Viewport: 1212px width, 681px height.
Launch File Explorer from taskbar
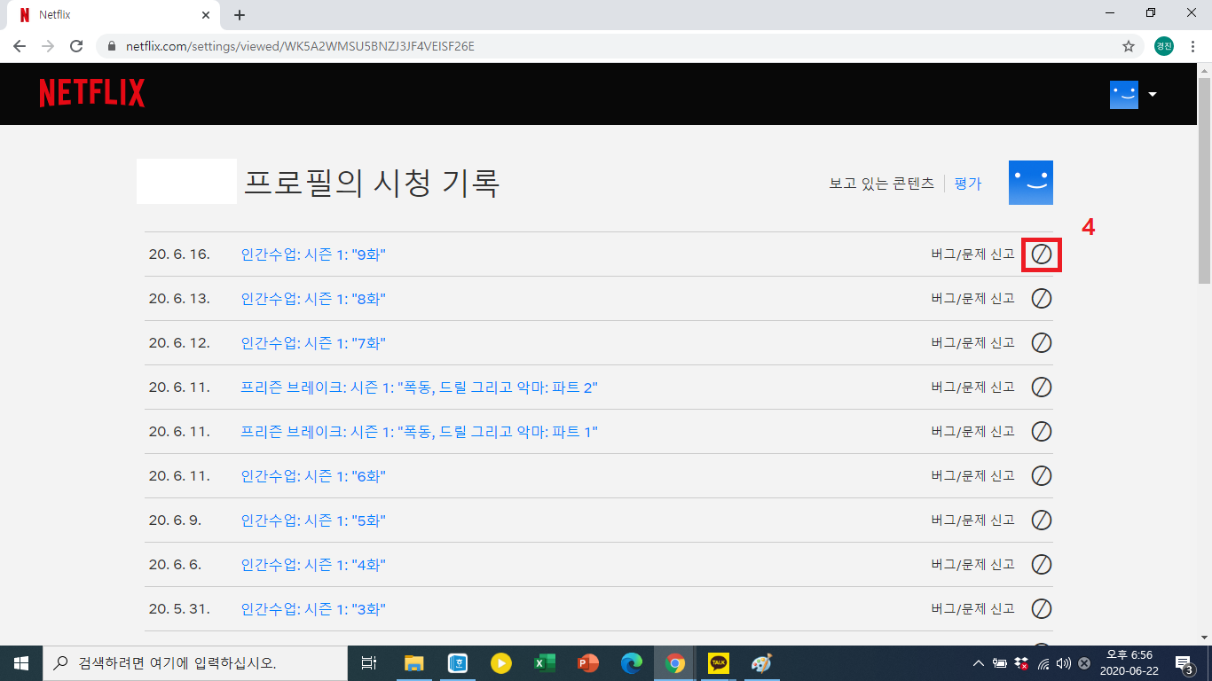point(413,662)
